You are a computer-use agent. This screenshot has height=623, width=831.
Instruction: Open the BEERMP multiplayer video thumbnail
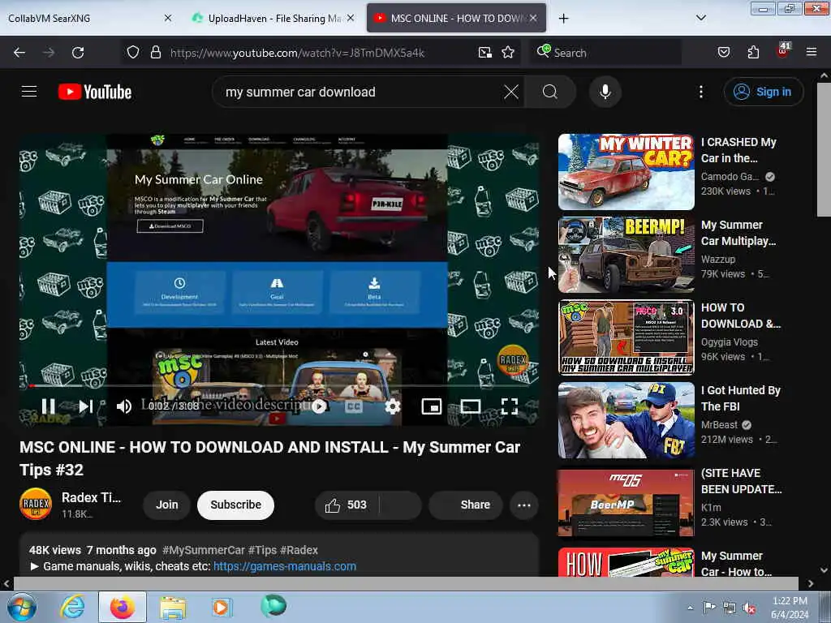tap(626, 254)
